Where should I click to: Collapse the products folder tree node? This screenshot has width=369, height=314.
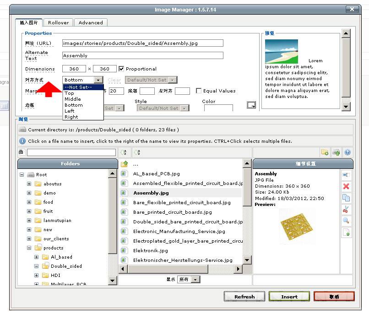pyautogui.click(x=29, y=248)
